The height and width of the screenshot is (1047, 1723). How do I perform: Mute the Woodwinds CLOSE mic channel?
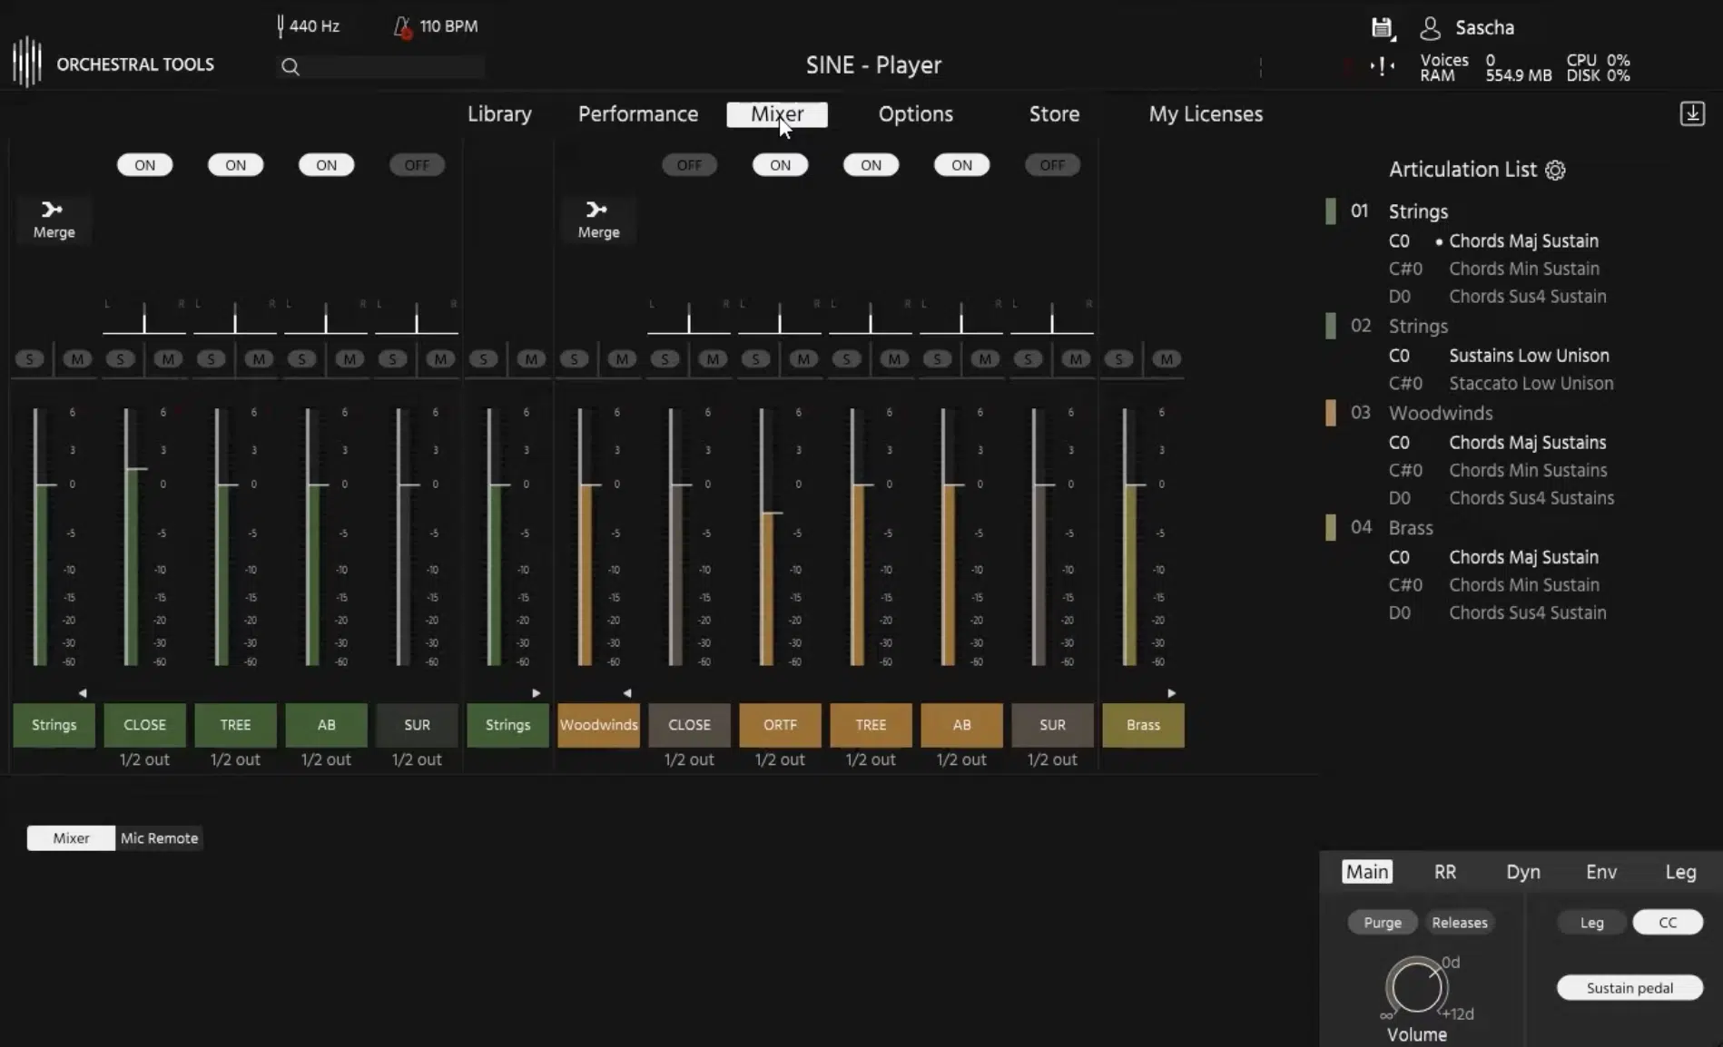[x=713, y=359]
